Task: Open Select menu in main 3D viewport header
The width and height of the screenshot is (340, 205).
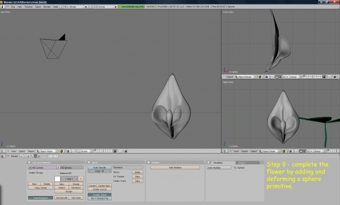Action: (x=22, y=151)
